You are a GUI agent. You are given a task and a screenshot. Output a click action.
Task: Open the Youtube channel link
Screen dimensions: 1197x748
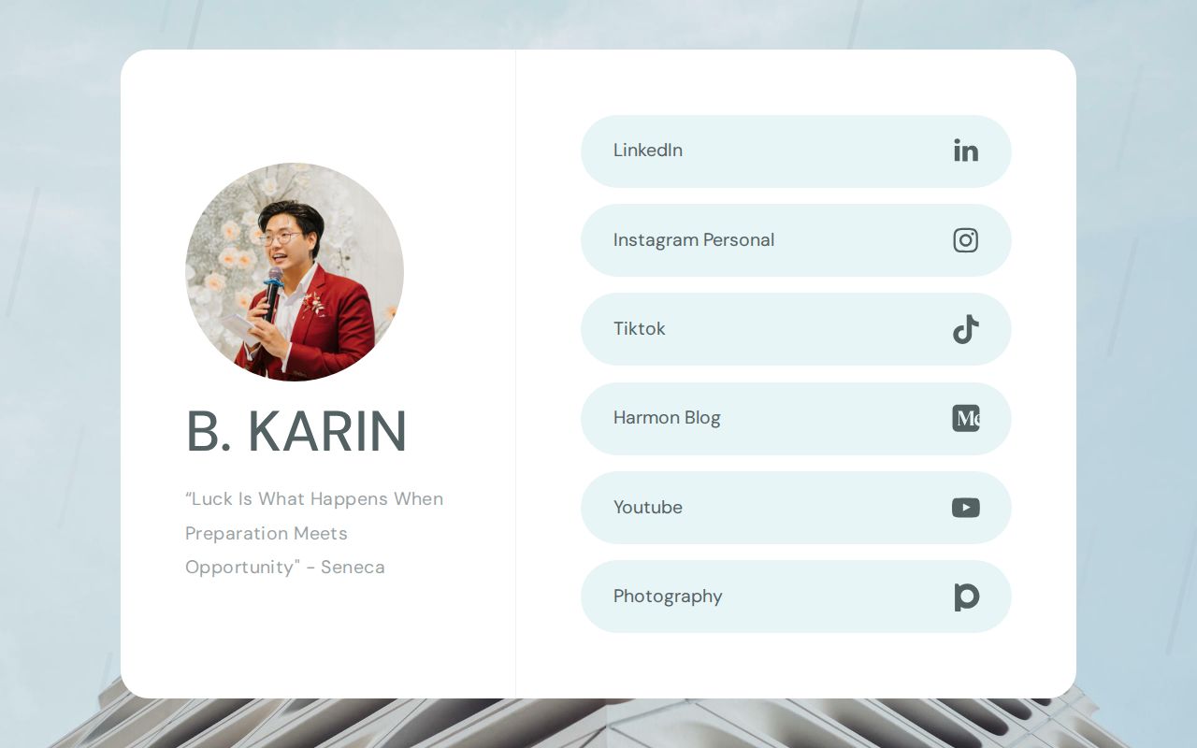tap(648, 508)
